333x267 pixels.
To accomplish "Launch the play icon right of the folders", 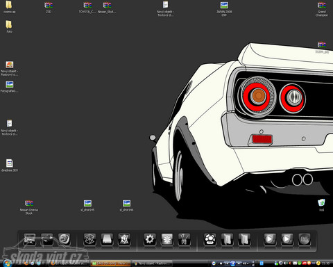I will click(270, 239).
